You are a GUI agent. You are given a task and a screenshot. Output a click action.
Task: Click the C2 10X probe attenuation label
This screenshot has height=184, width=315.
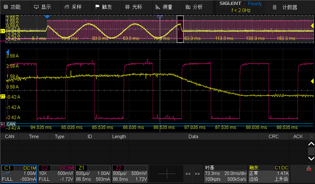click(x=43, y=173)
